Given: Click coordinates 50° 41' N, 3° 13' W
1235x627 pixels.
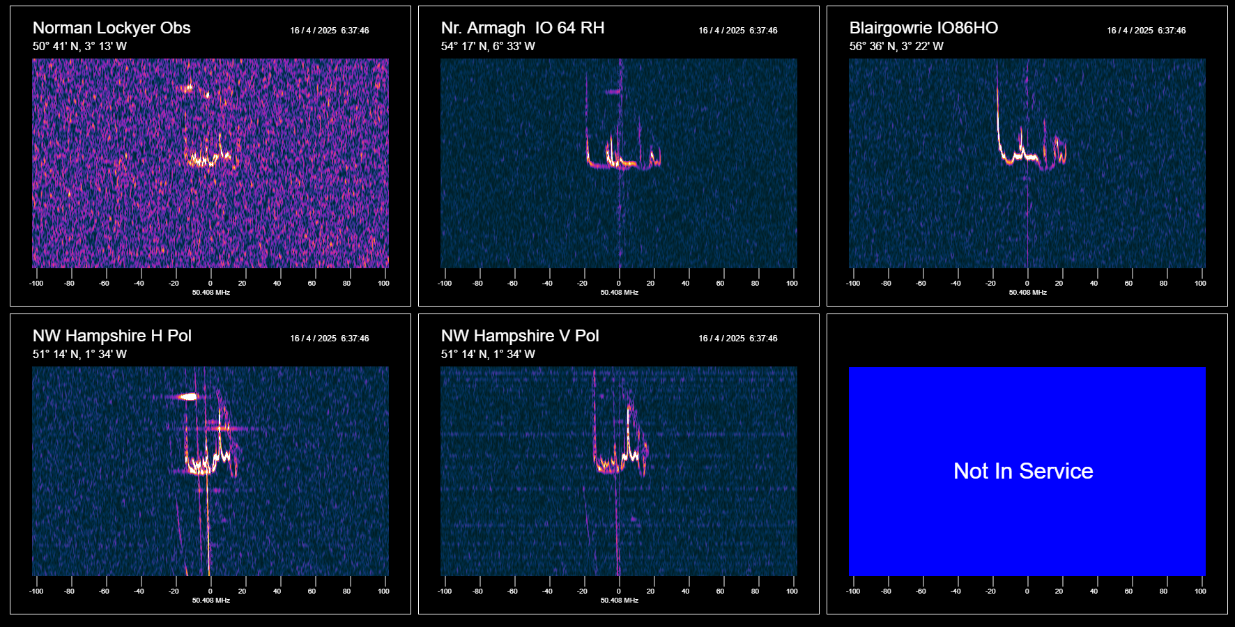Looking at the screenshot, I should [x=79, y=46].
